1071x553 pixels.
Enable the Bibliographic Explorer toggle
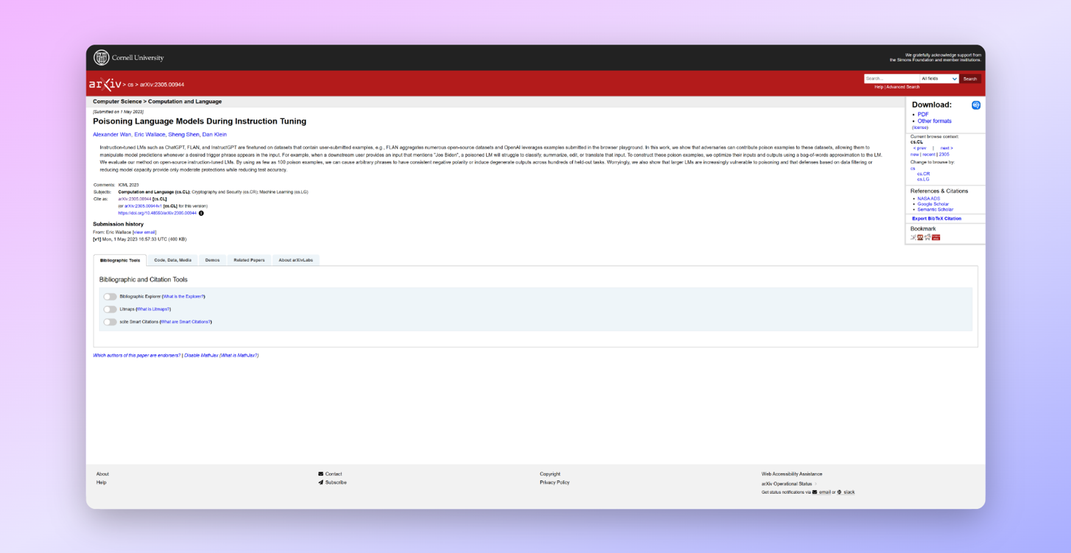click(110, 296)
